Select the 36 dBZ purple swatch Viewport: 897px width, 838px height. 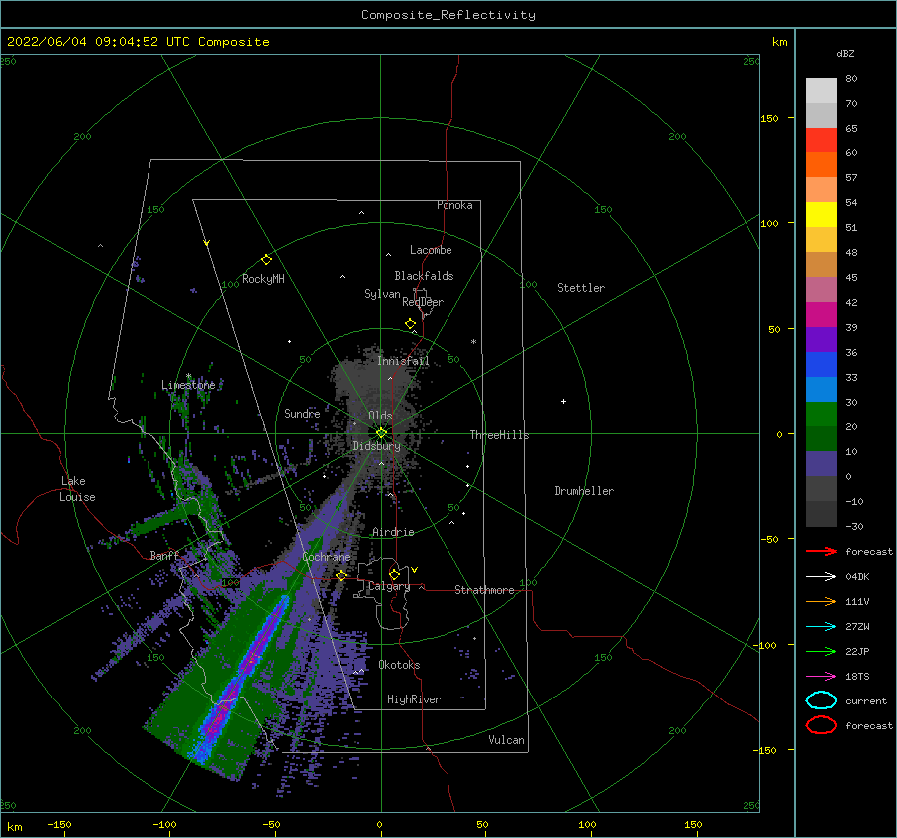pyautogui.click(x=821, y=339)
